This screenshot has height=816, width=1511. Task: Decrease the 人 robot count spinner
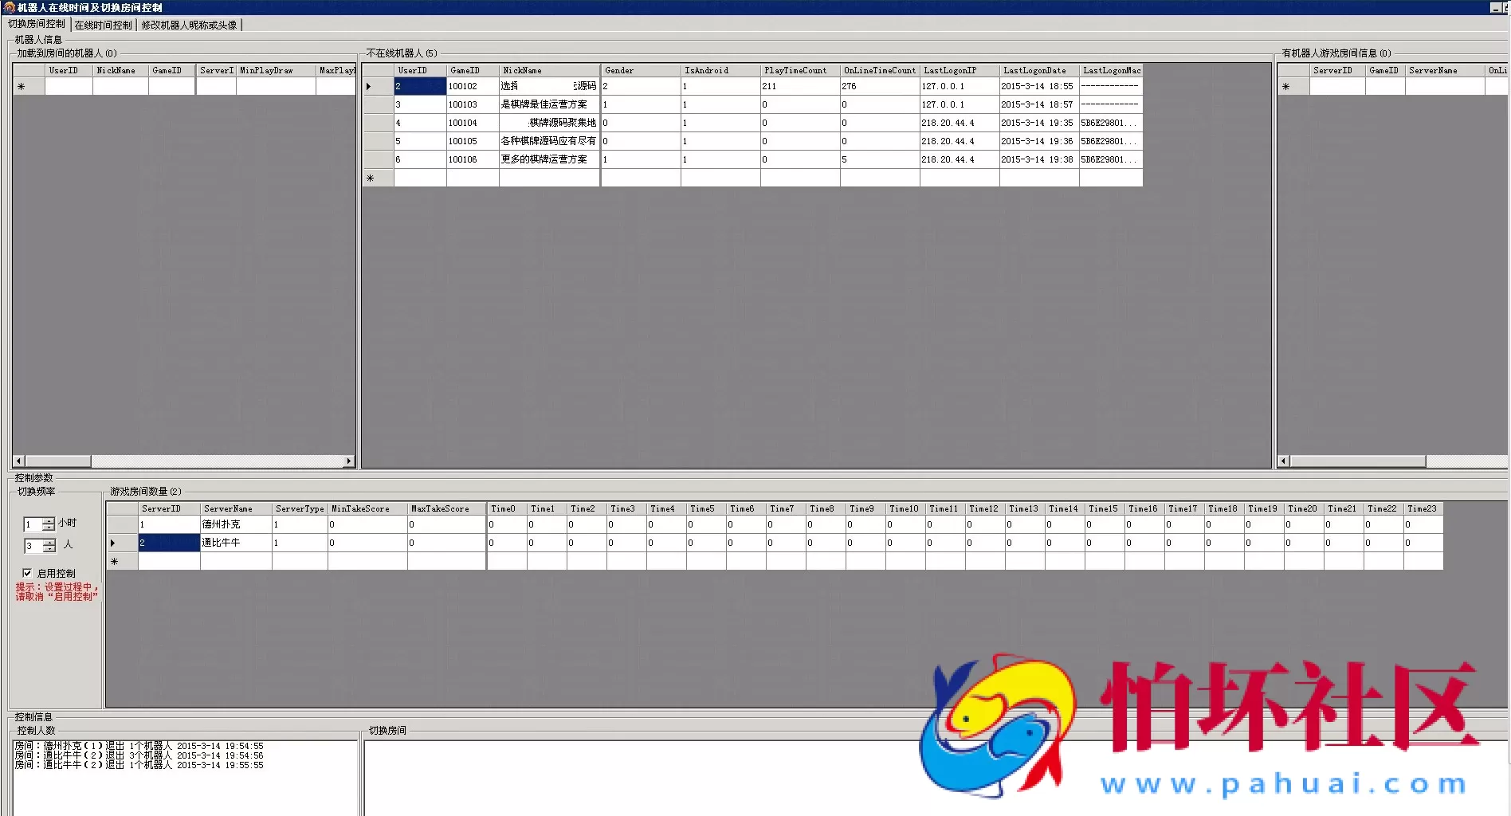(49, 549)
